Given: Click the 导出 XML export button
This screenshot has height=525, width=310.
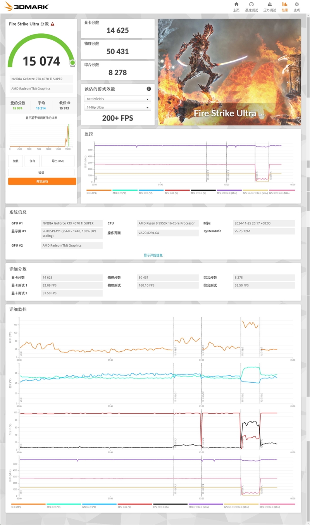Looking at the screenshot, I should coord(57,161).
